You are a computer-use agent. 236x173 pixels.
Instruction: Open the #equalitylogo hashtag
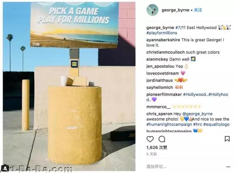click(216, 124)
